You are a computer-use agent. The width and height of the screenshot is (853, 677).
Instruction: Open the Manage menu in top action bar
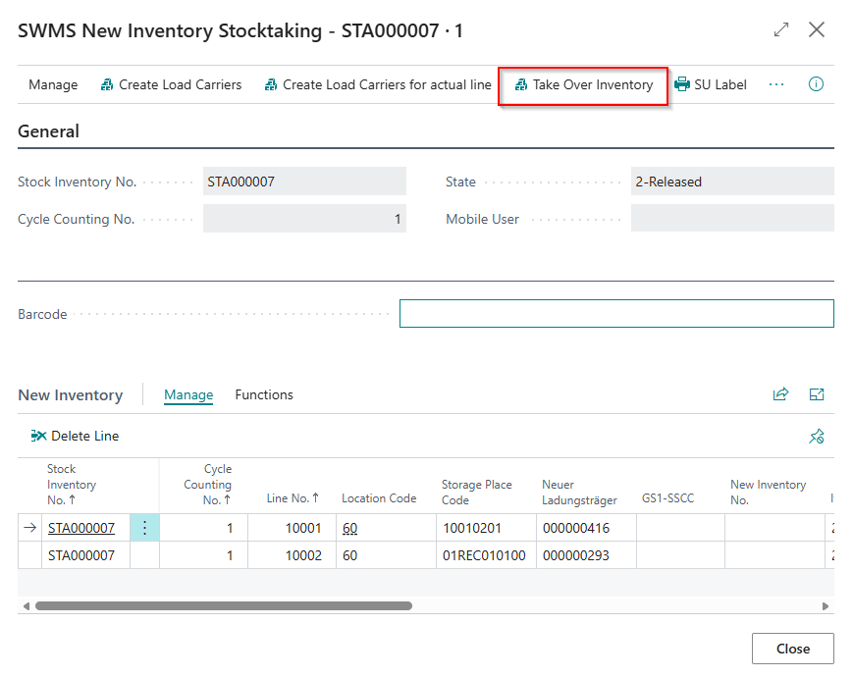pos(53,84)
